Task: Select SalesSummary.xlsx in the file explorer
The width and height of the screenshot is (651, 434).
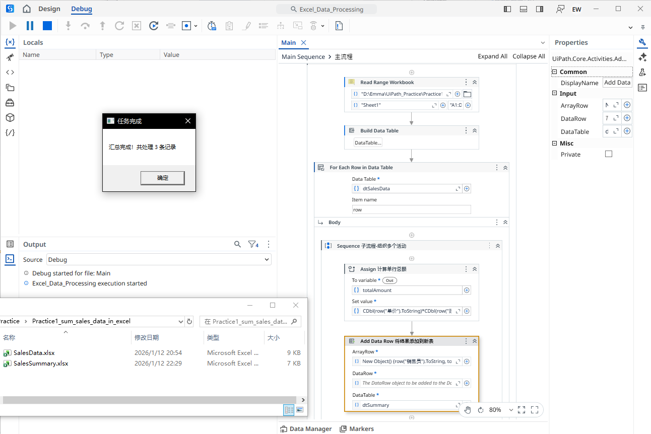Action: 41,364
